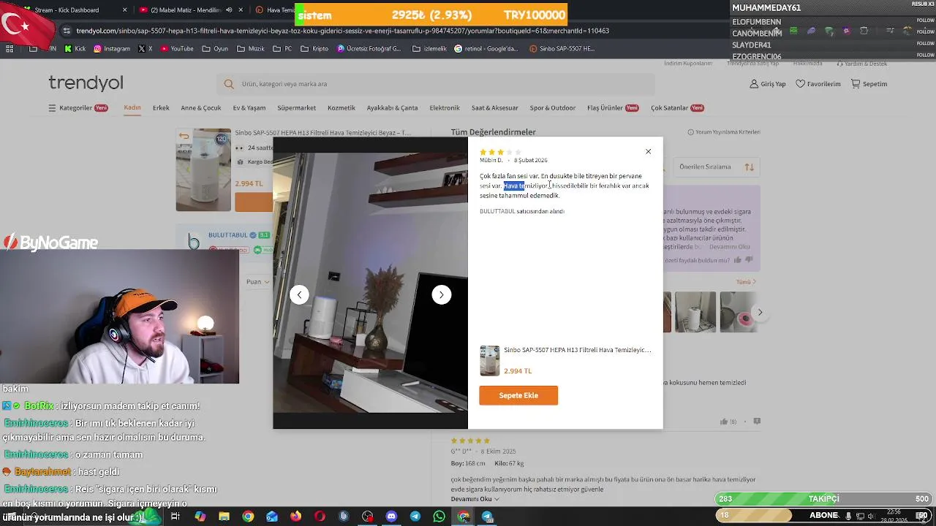Open the Sepetim shopping cart
936x526 pixels.
click(869, 84)
